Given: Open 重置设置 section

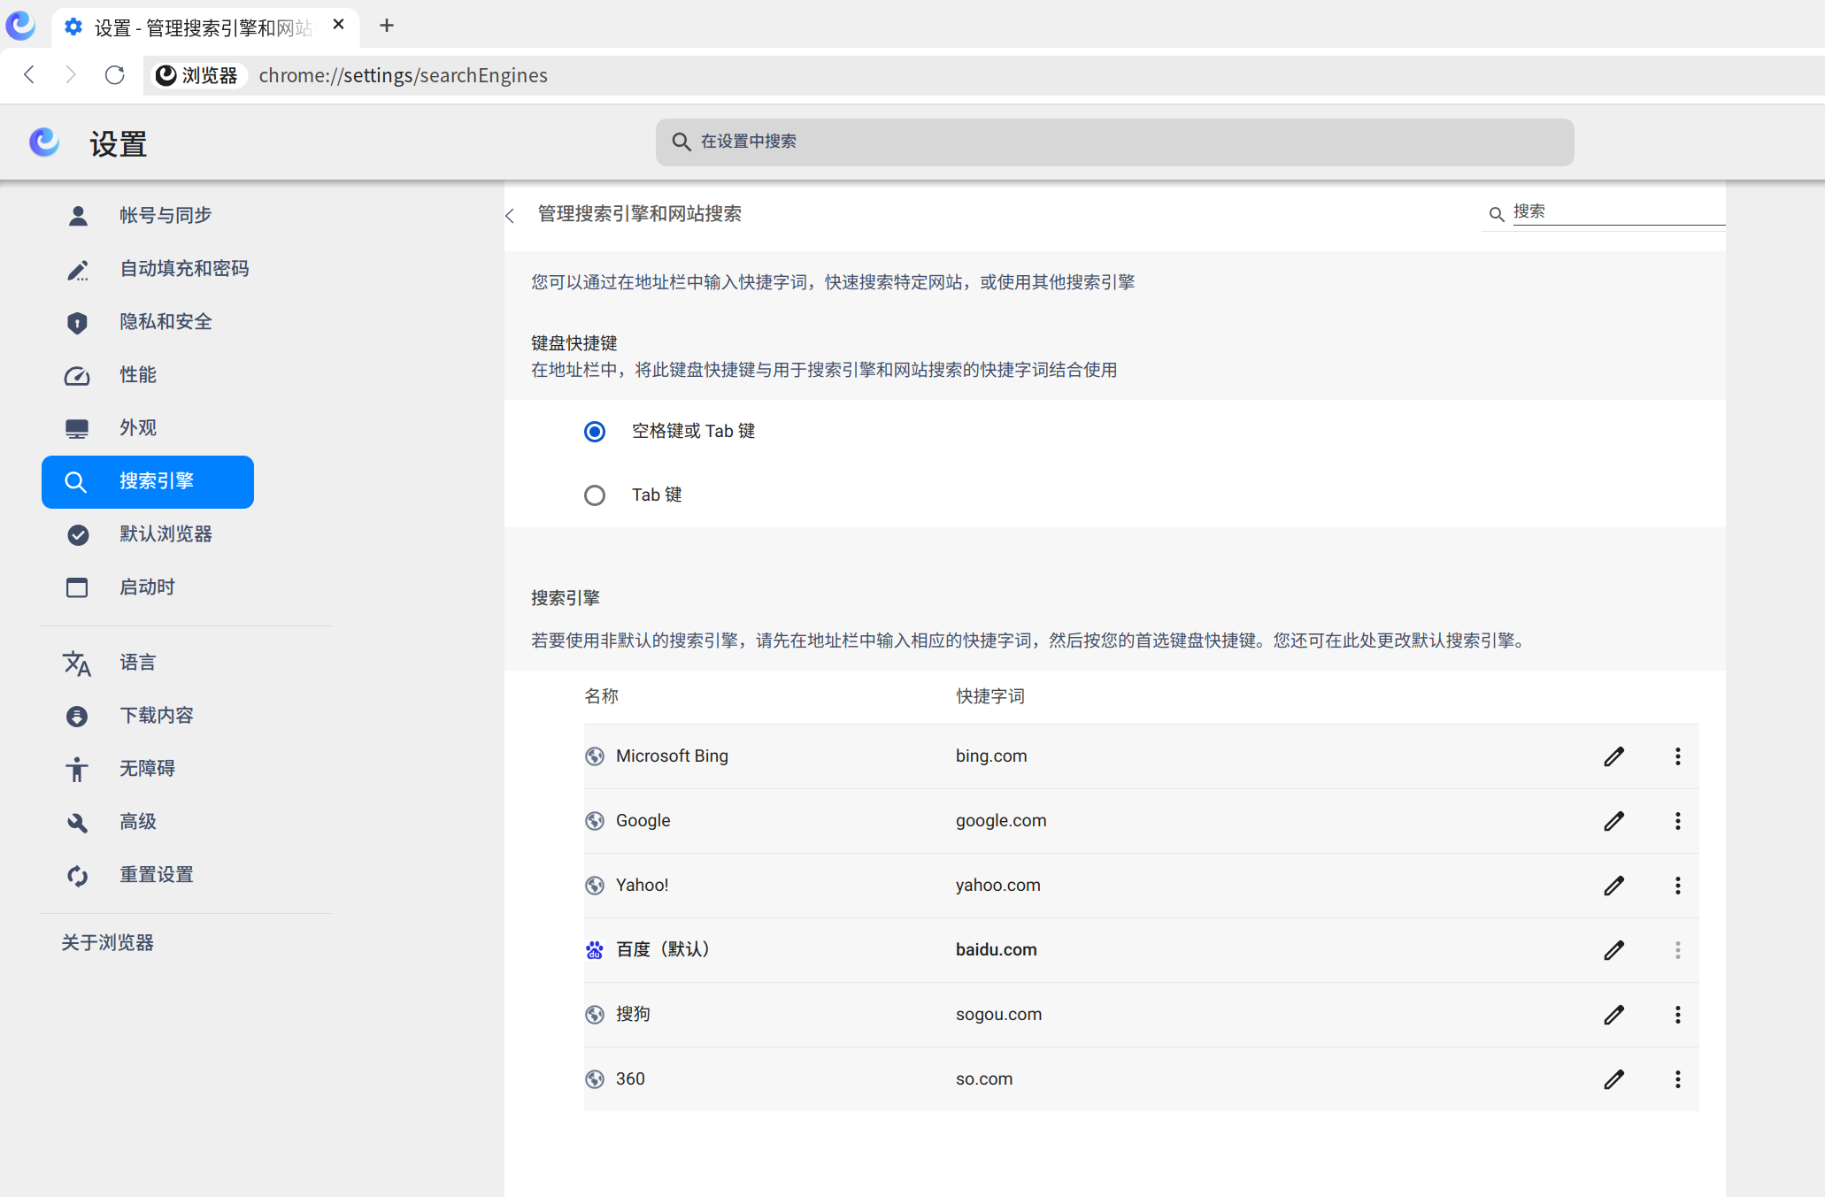Looking at the screenshot, I should [148, 875].
